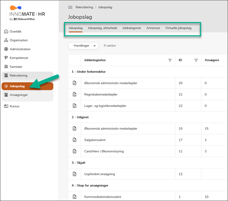Switch to Jobopslag, afsluttede tab
This screenshot has height=201, width=228.
coord(102,28)
